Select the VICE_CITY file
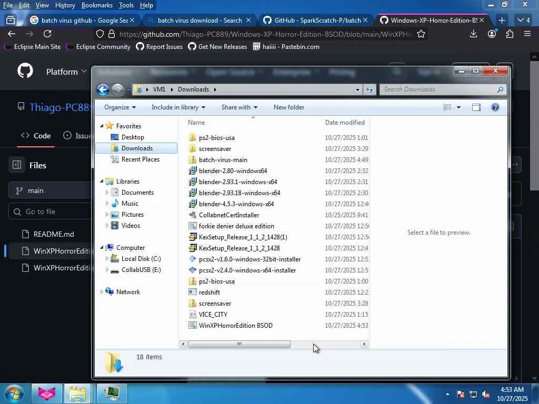Screen dimensions: 539x404 (x=213, y=315)
